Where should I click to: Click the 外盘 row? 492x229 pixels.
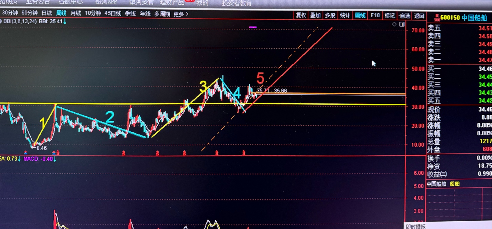click(x=459, y=149)
